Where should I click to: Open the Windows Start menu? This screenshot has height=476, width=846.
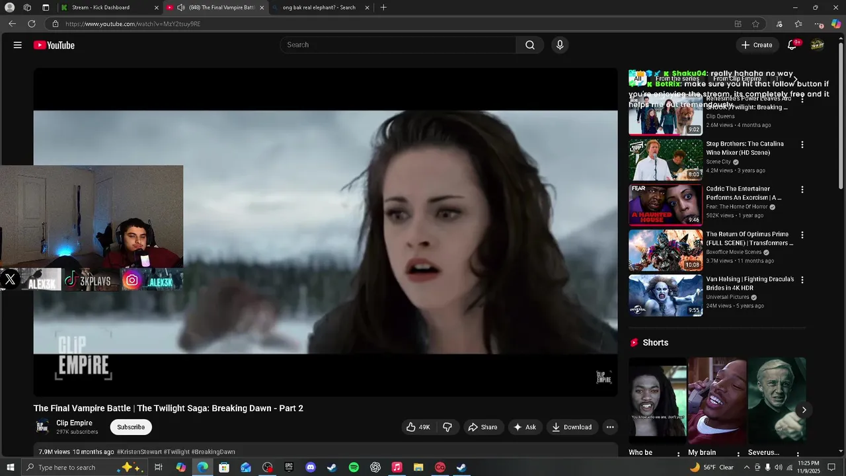pos(10,467)
